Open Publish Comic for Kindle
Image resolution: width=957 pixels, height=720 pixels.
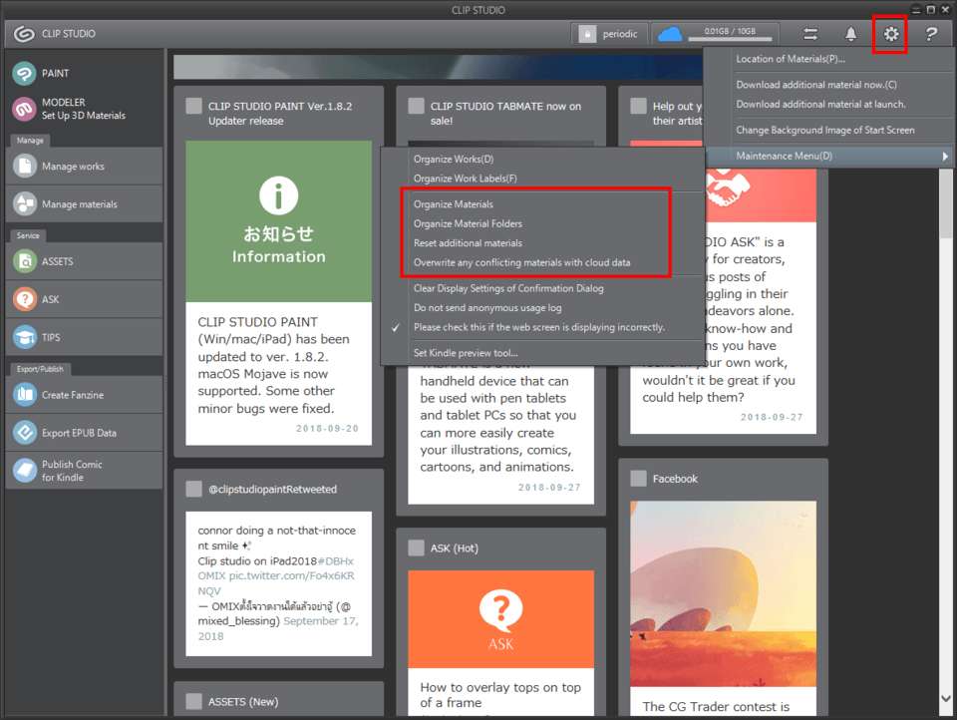click(x=84, y=471)
